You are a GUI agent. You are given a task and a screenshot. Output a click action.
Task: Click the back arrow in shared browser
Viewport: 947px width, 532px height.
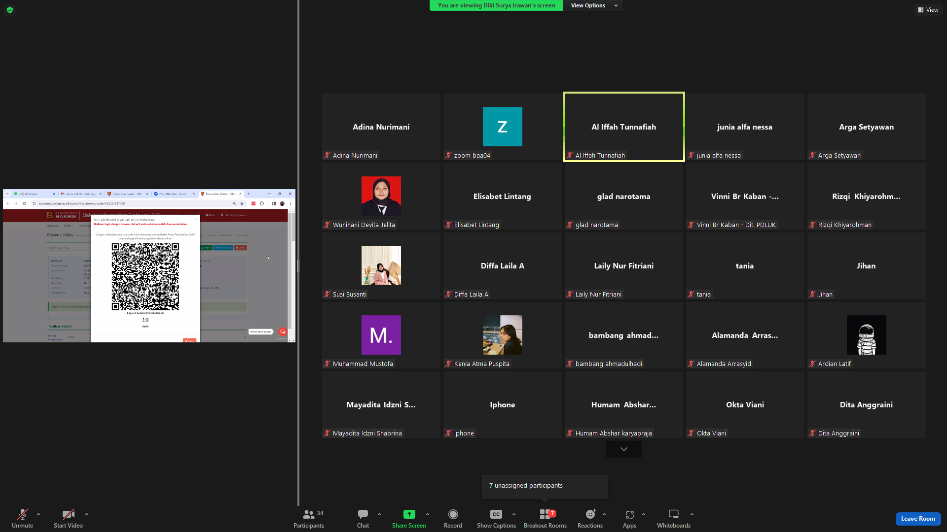[x=8, y=203]
